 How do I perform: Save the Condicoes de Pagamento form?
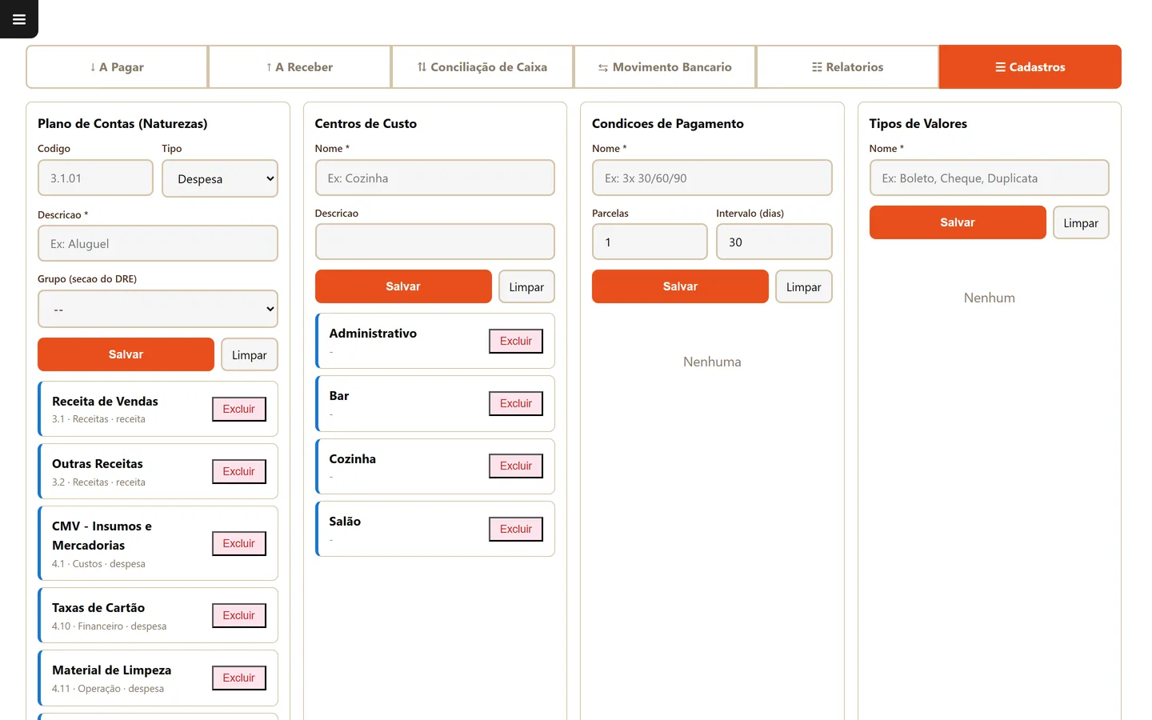680,286
